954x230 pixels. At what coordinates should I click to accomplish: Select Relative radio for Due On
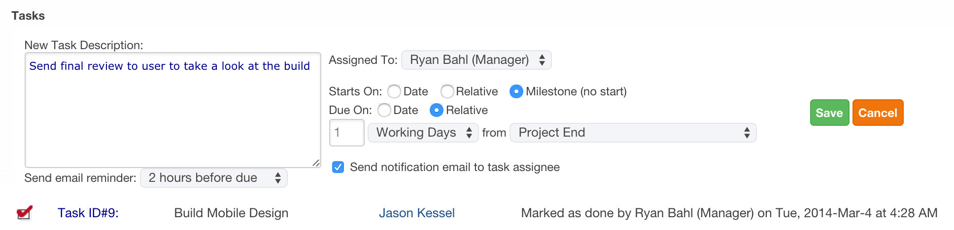point(437,110)
